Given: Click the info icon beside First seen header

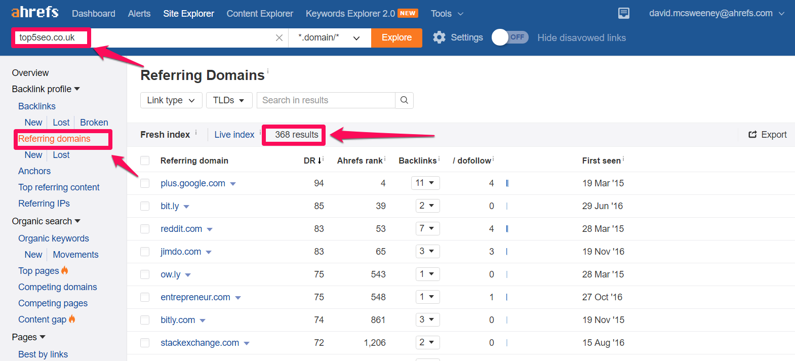Looking at the screenshot, I should point(623,158).
